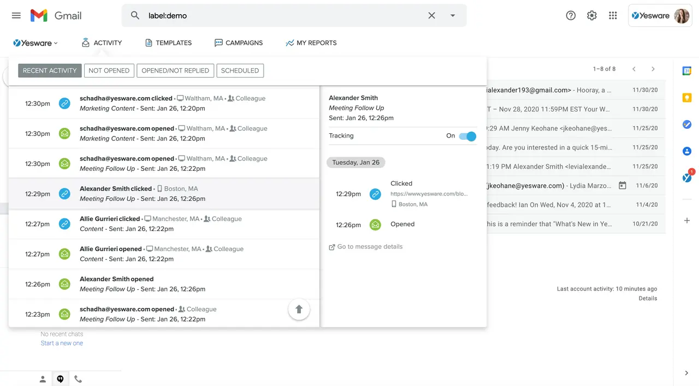699x386 pixels.
Task: Open My Reports
Action: point(311,43)
